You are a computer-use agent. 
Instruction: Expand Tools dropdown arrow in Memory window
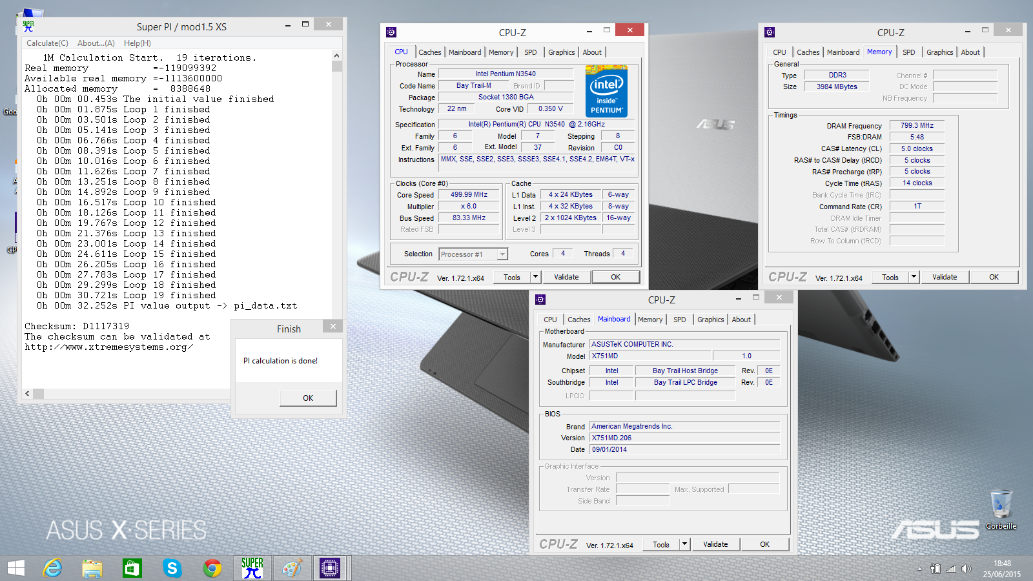click(x=914, y=277)
